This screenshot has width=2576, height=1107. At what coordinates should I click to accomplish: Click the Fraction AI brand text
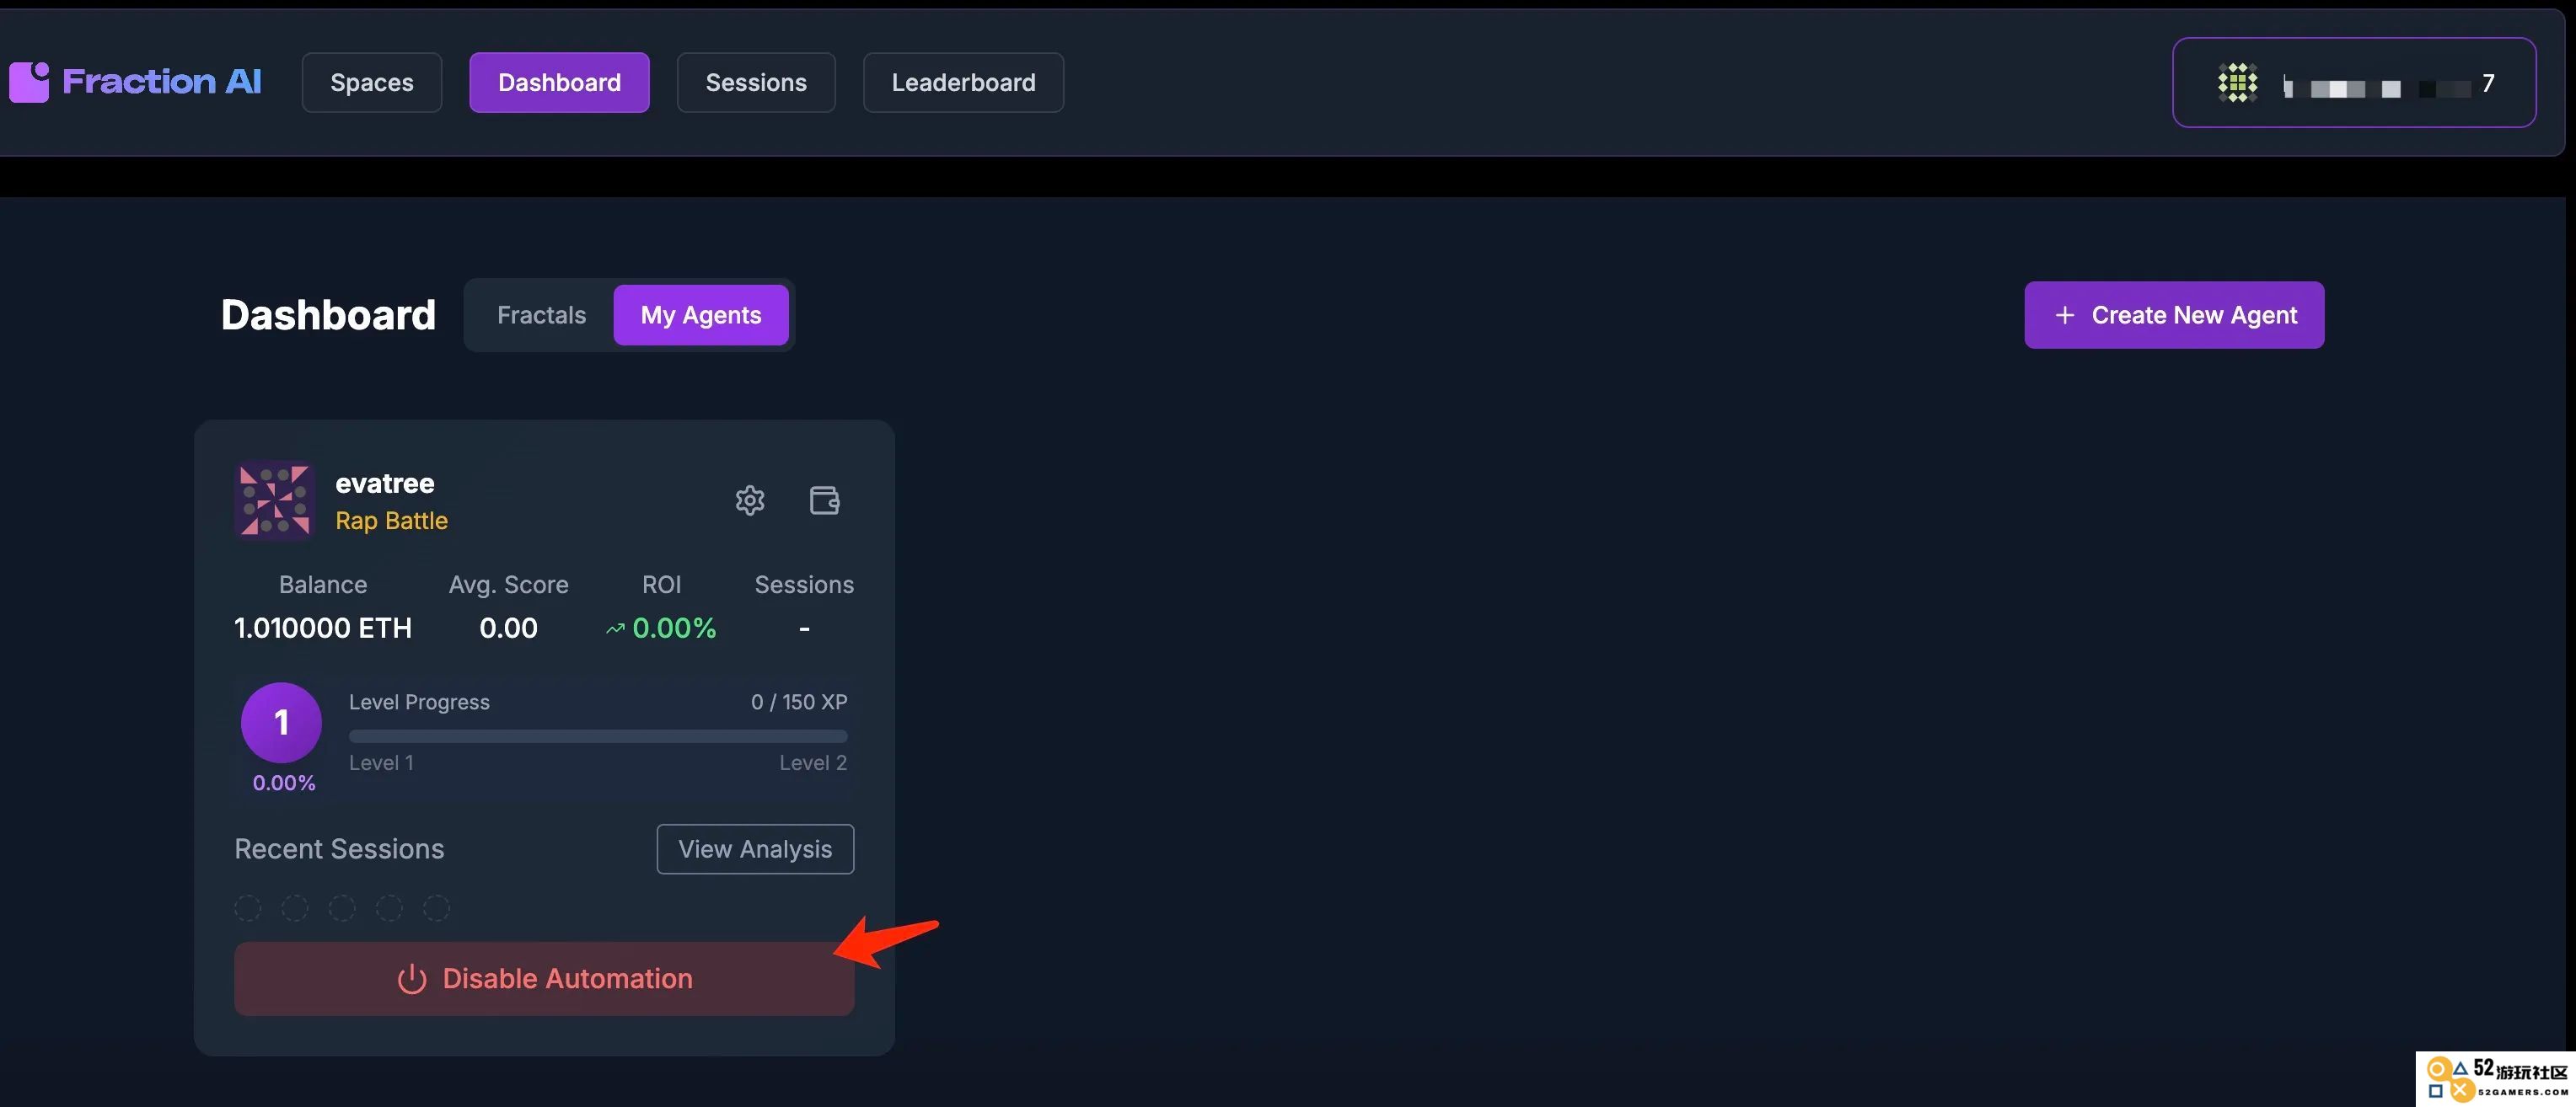point(162,82)
